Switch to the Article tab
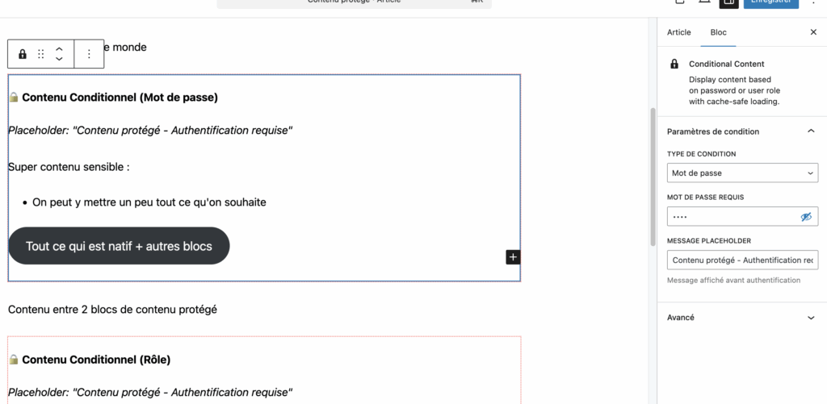This screenshot has height=404, width=827. (678, 32)
